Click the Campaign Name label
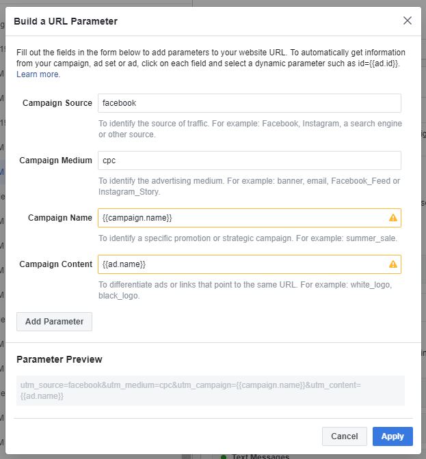Screen dimensions: 426x459 pyautogui.click(x=60, y=218)
